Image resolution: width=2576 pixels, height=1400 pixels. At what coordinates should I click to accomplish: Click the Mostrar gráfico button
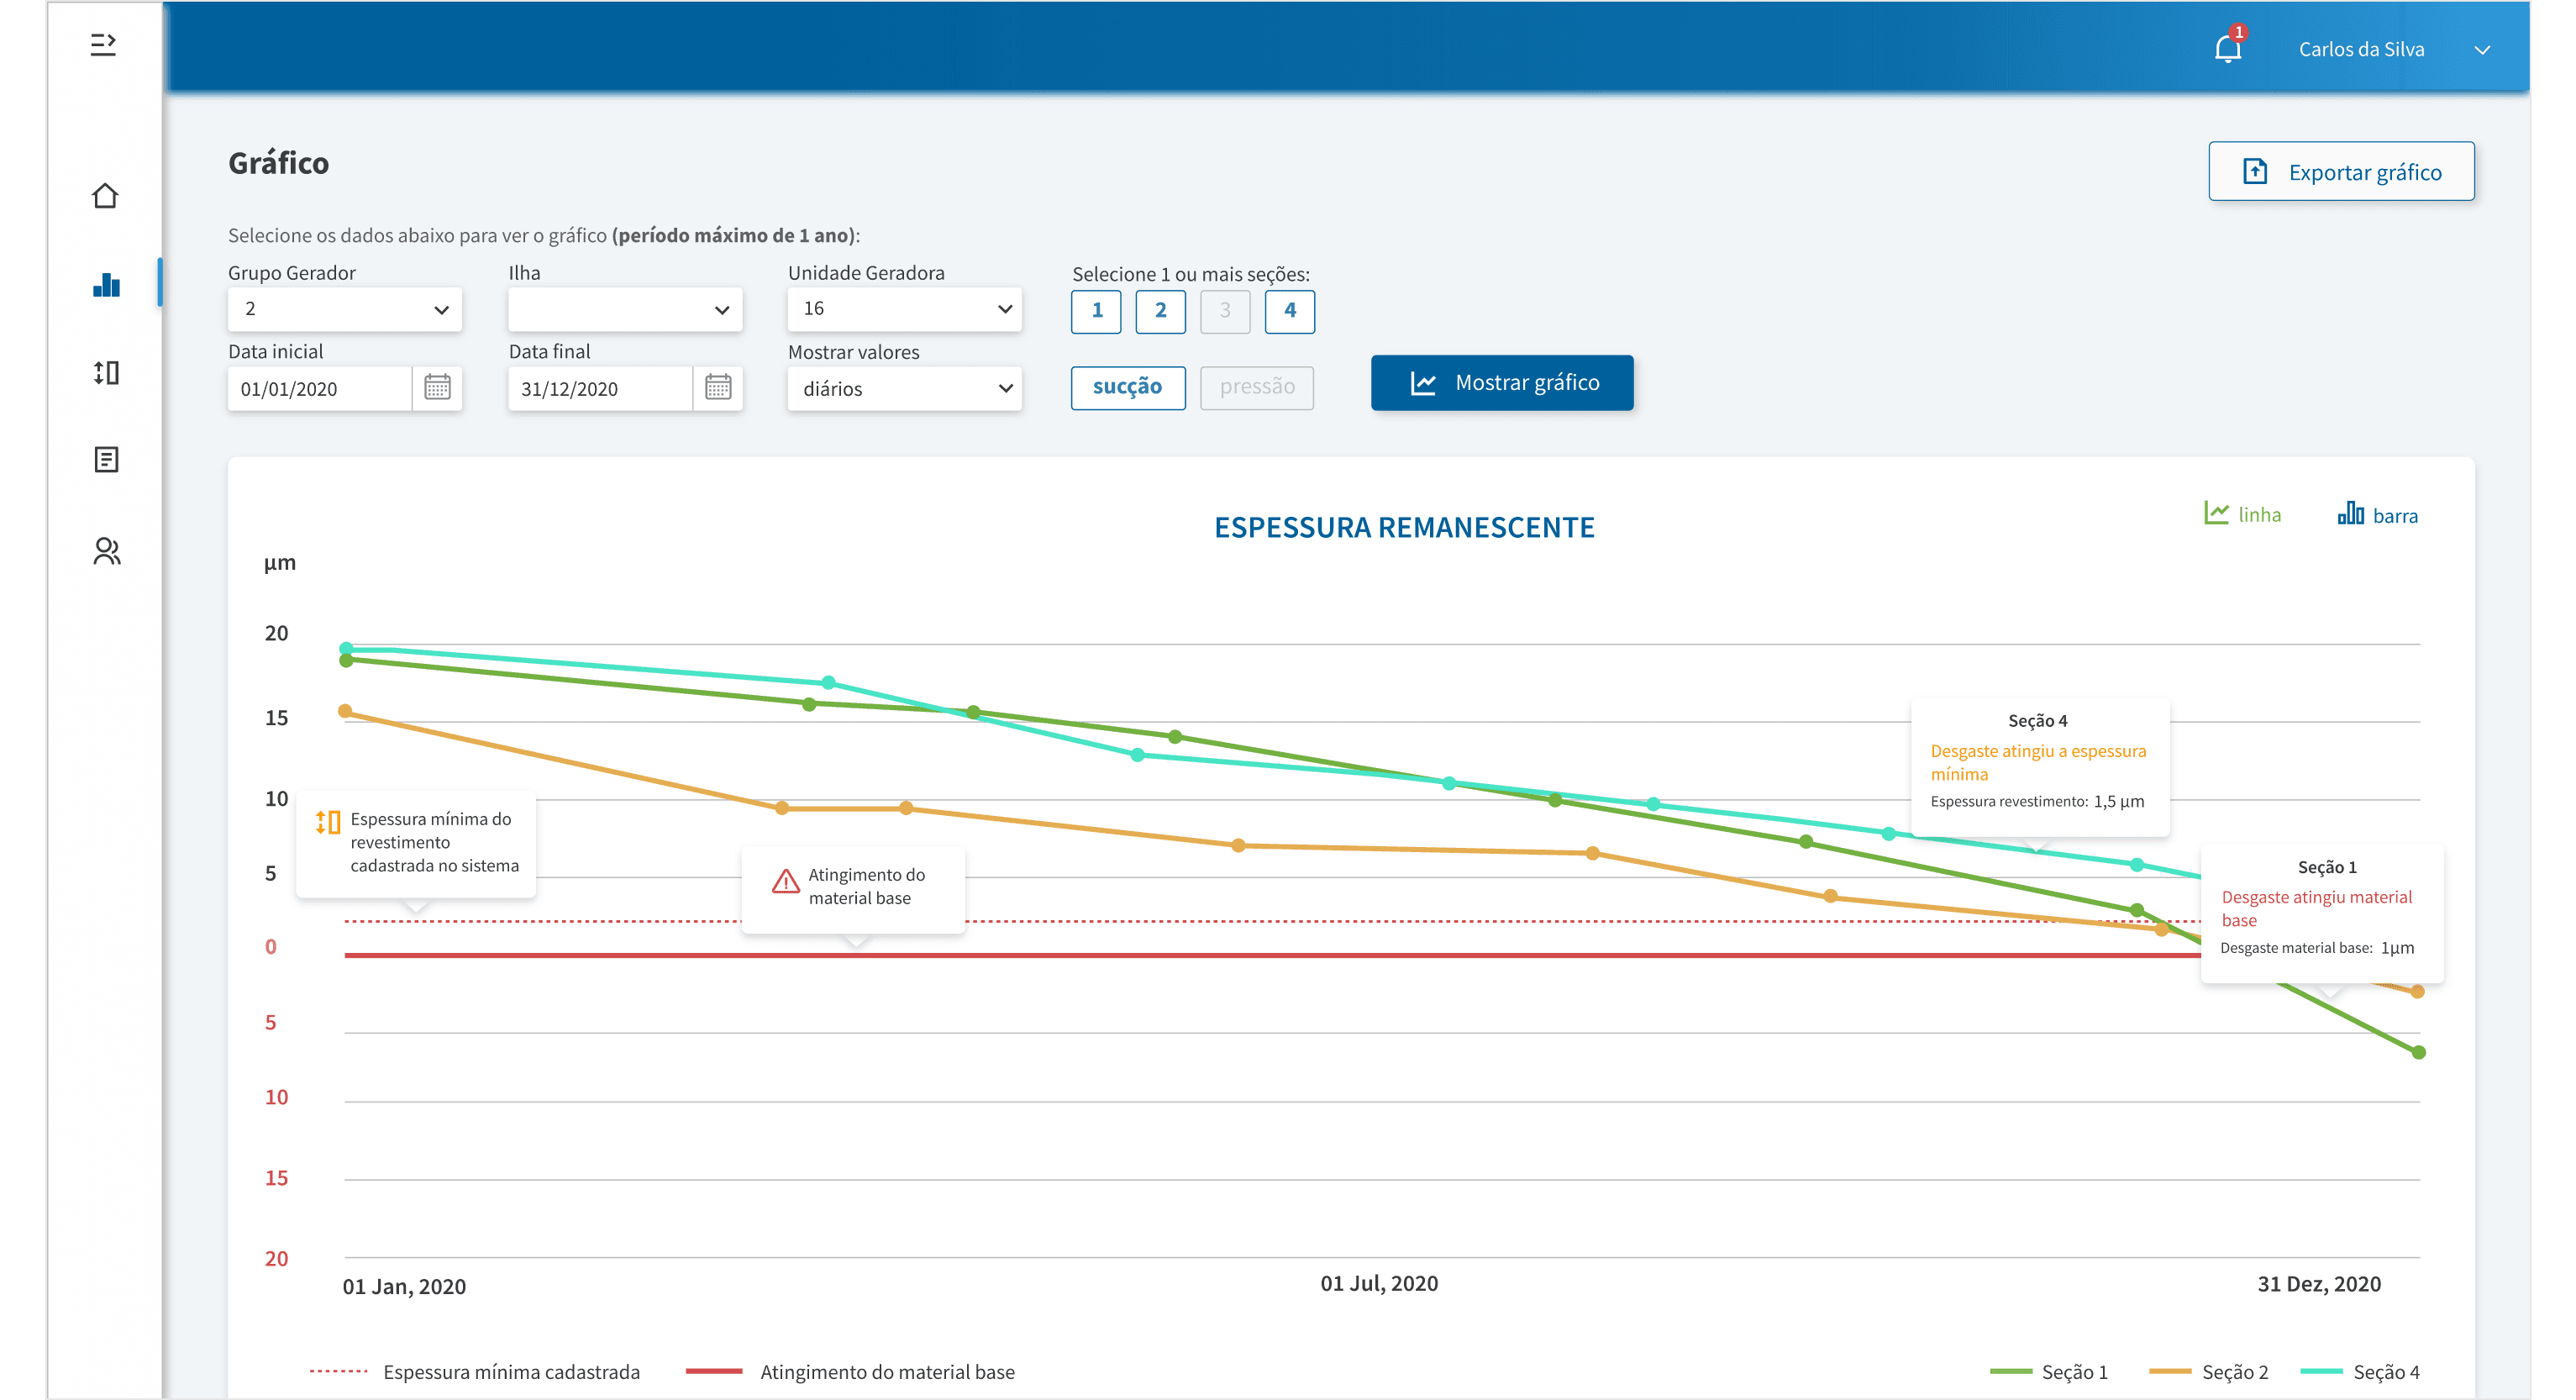click(x=1501, y=383)
